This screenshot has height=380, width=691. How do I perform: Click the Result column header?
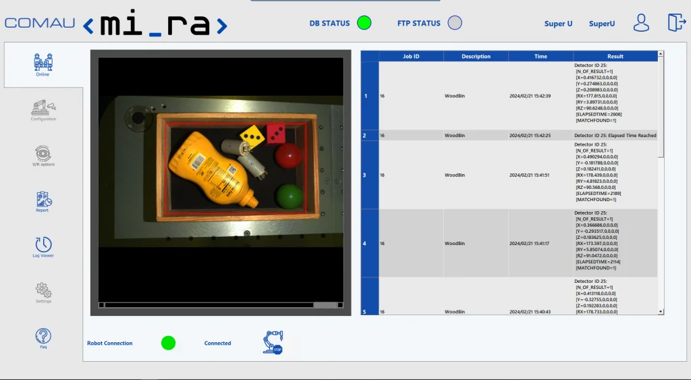pos(615,56)
